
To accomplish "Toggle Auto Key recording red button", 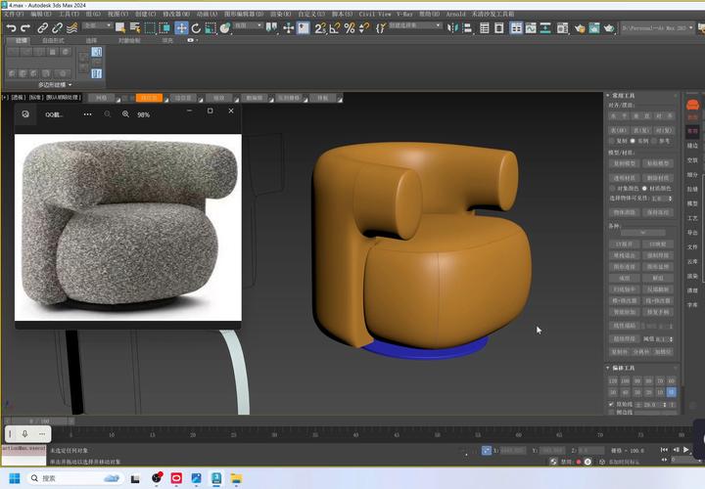I will click(579, 462).
